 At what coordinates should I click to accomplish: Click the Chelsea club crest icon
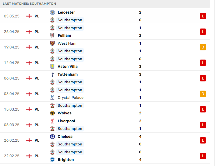pyautogui.click(x=52, y=137)
